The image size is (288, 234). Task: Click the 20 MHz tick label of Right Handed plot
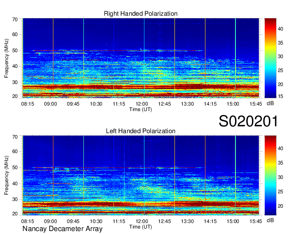pos(15,96)
